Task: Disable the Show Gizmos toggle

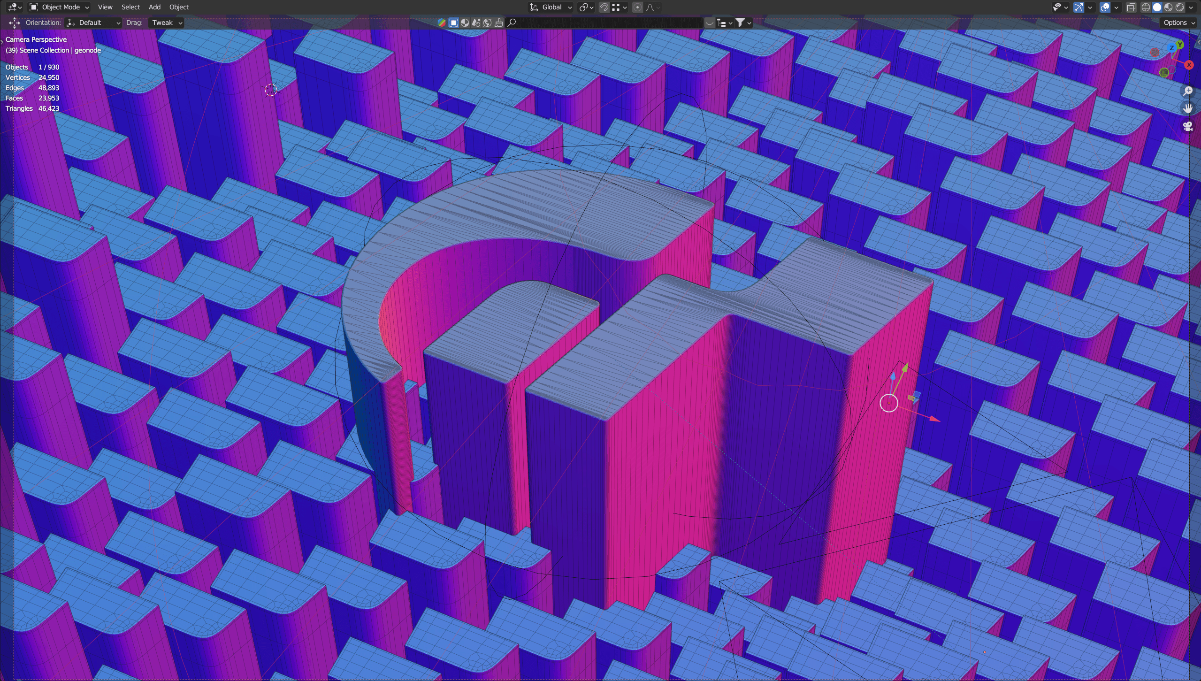Action: [x=1079, y=7]
